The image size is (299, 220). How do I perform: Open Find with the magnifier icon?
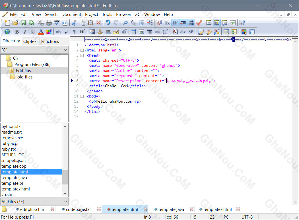pos(125,23)
